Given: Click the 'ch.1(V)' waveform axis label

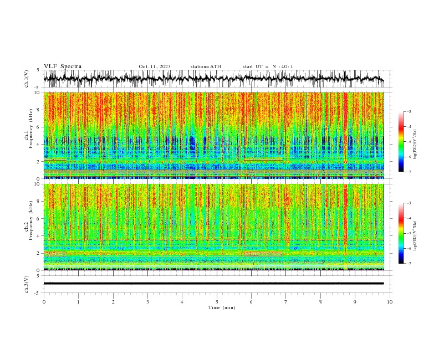Looking at the screenshot, I should click(27, 79).
